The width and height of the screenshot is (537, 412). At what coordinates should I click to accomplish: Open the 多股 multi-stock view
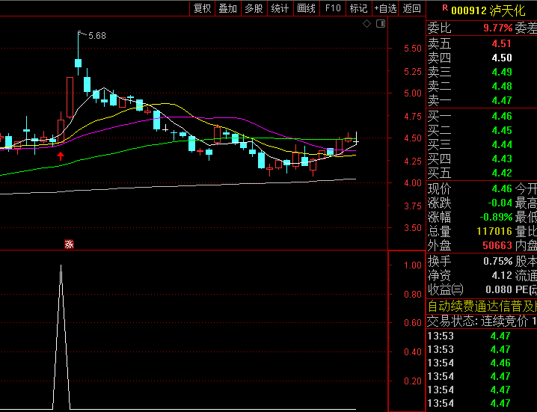click(x=254, y=9)
